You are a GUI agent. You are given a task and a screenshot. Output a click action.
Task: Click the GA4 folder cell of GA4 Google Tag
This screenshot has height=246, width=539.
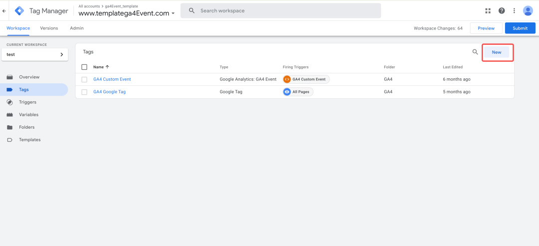[388, 92]
